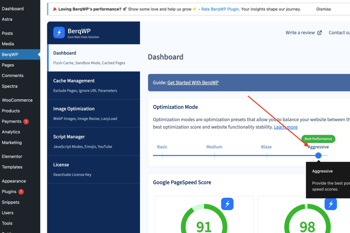Click lightning badge on the 91 score card
This screenshot has width=350, height=233.
click(x=227, y=204)
